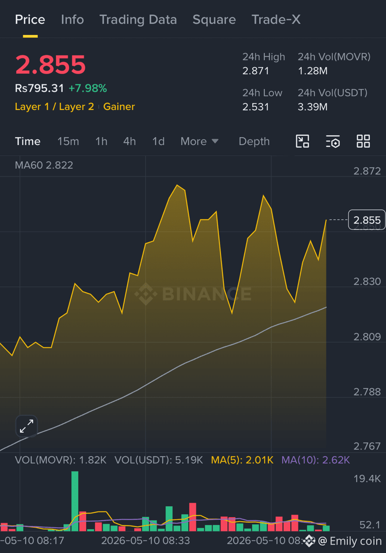Select the Time chart interval
Screen dimensions: 386x553
point(28,141)
